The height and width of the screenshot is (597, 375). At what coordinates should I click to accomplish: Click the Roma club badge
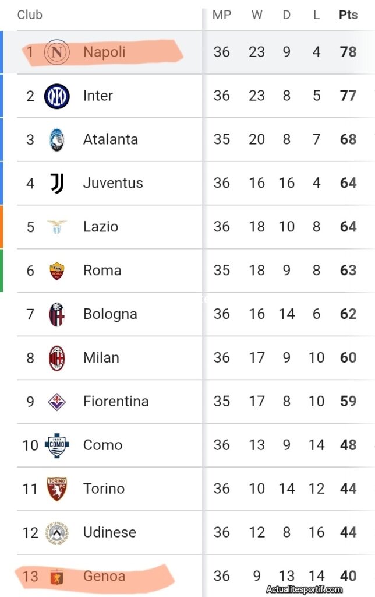(x=56, y=271)
